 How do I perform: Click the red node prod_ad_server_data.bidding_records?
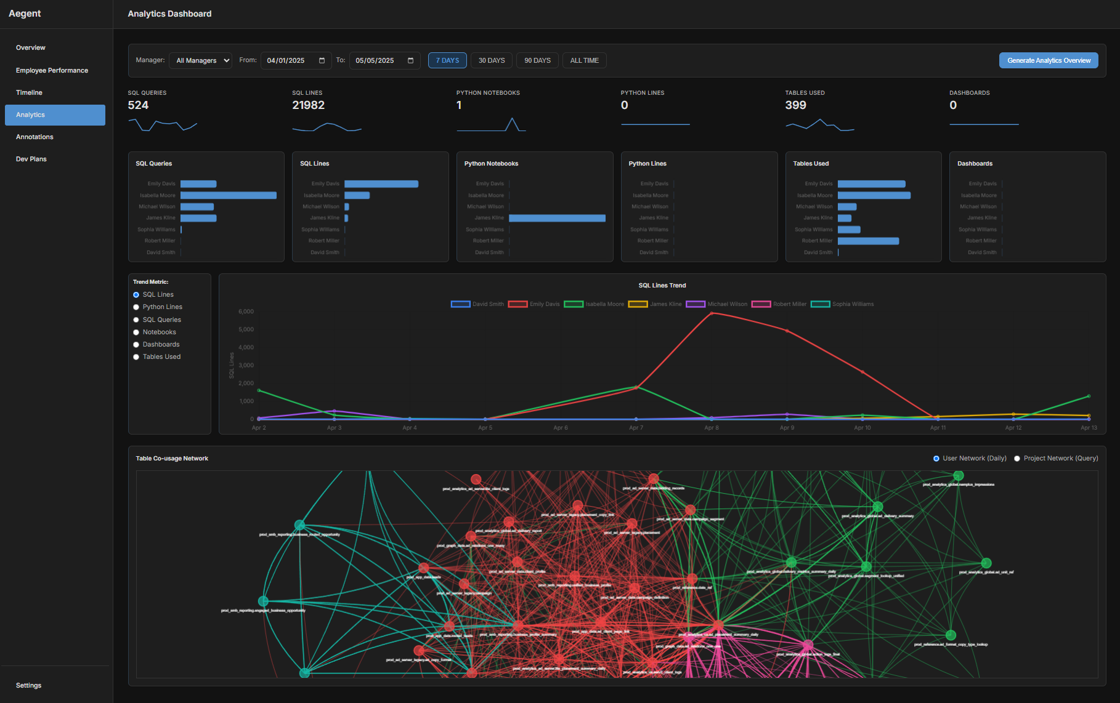pos(653,478)
